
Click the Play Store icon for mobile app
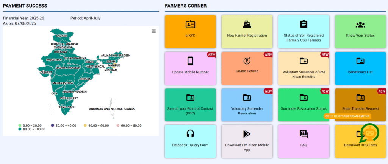coord(247,134)
